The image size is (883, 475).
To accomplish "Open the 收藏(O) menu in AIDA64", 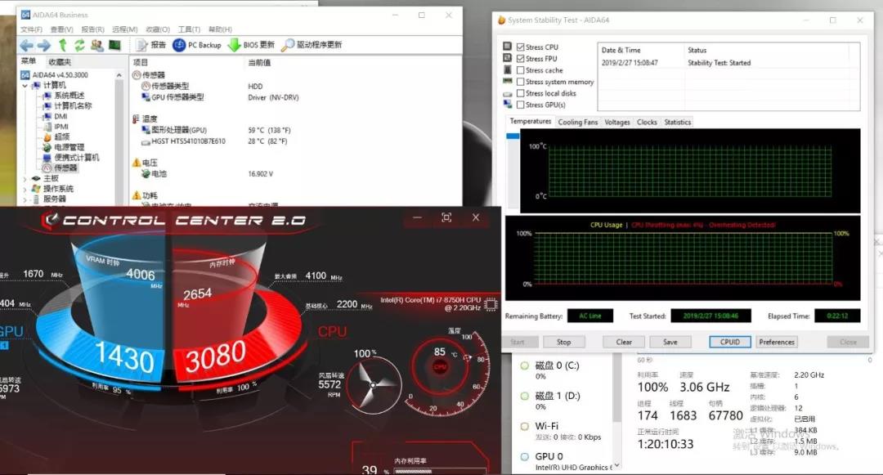I will (158, 29).
